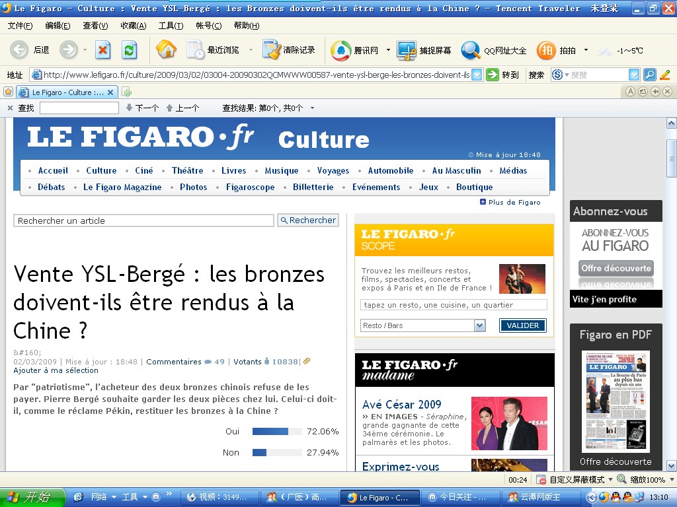Refresh the page with the green icon
This screenshot has width=677, height=507.
(129, 50)
